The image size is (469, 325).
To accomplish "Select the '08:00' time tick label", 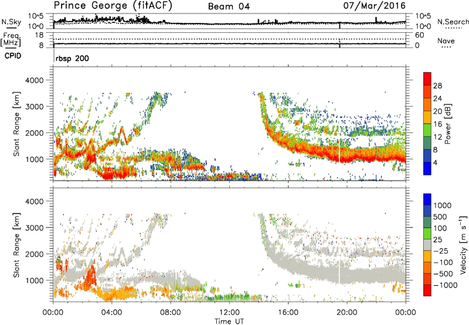I will pos(170,313).
